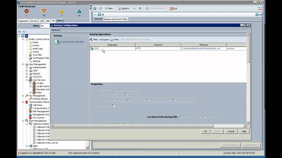Image resolution: width=282 pixels, height=158 pixels.
Task: Select the Disabled admin state radio button
Action: pos(126,94)
